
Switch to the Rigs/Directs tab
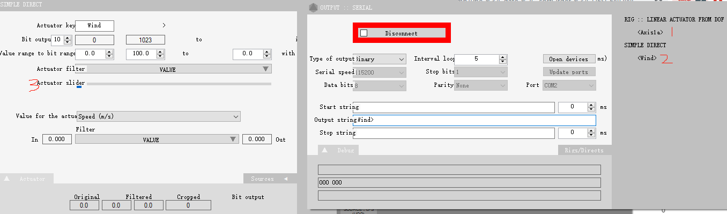584,151
